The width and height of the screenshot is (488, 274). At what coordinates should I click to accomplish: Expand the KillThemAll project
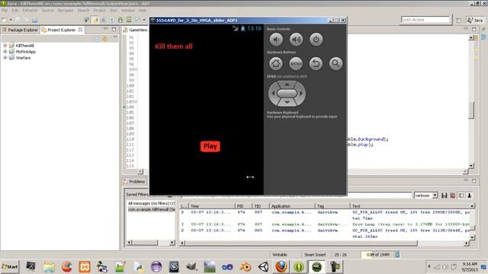click(5, 46)
